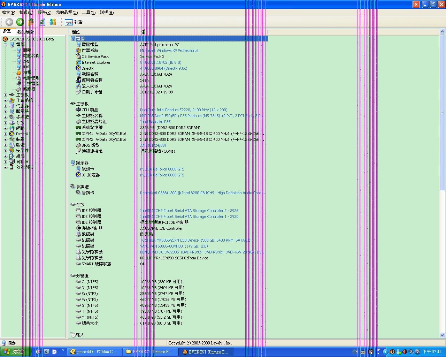Expand the 存放 tree node
The height and width of the screenshot is (357, 446).
pos(5,123)
